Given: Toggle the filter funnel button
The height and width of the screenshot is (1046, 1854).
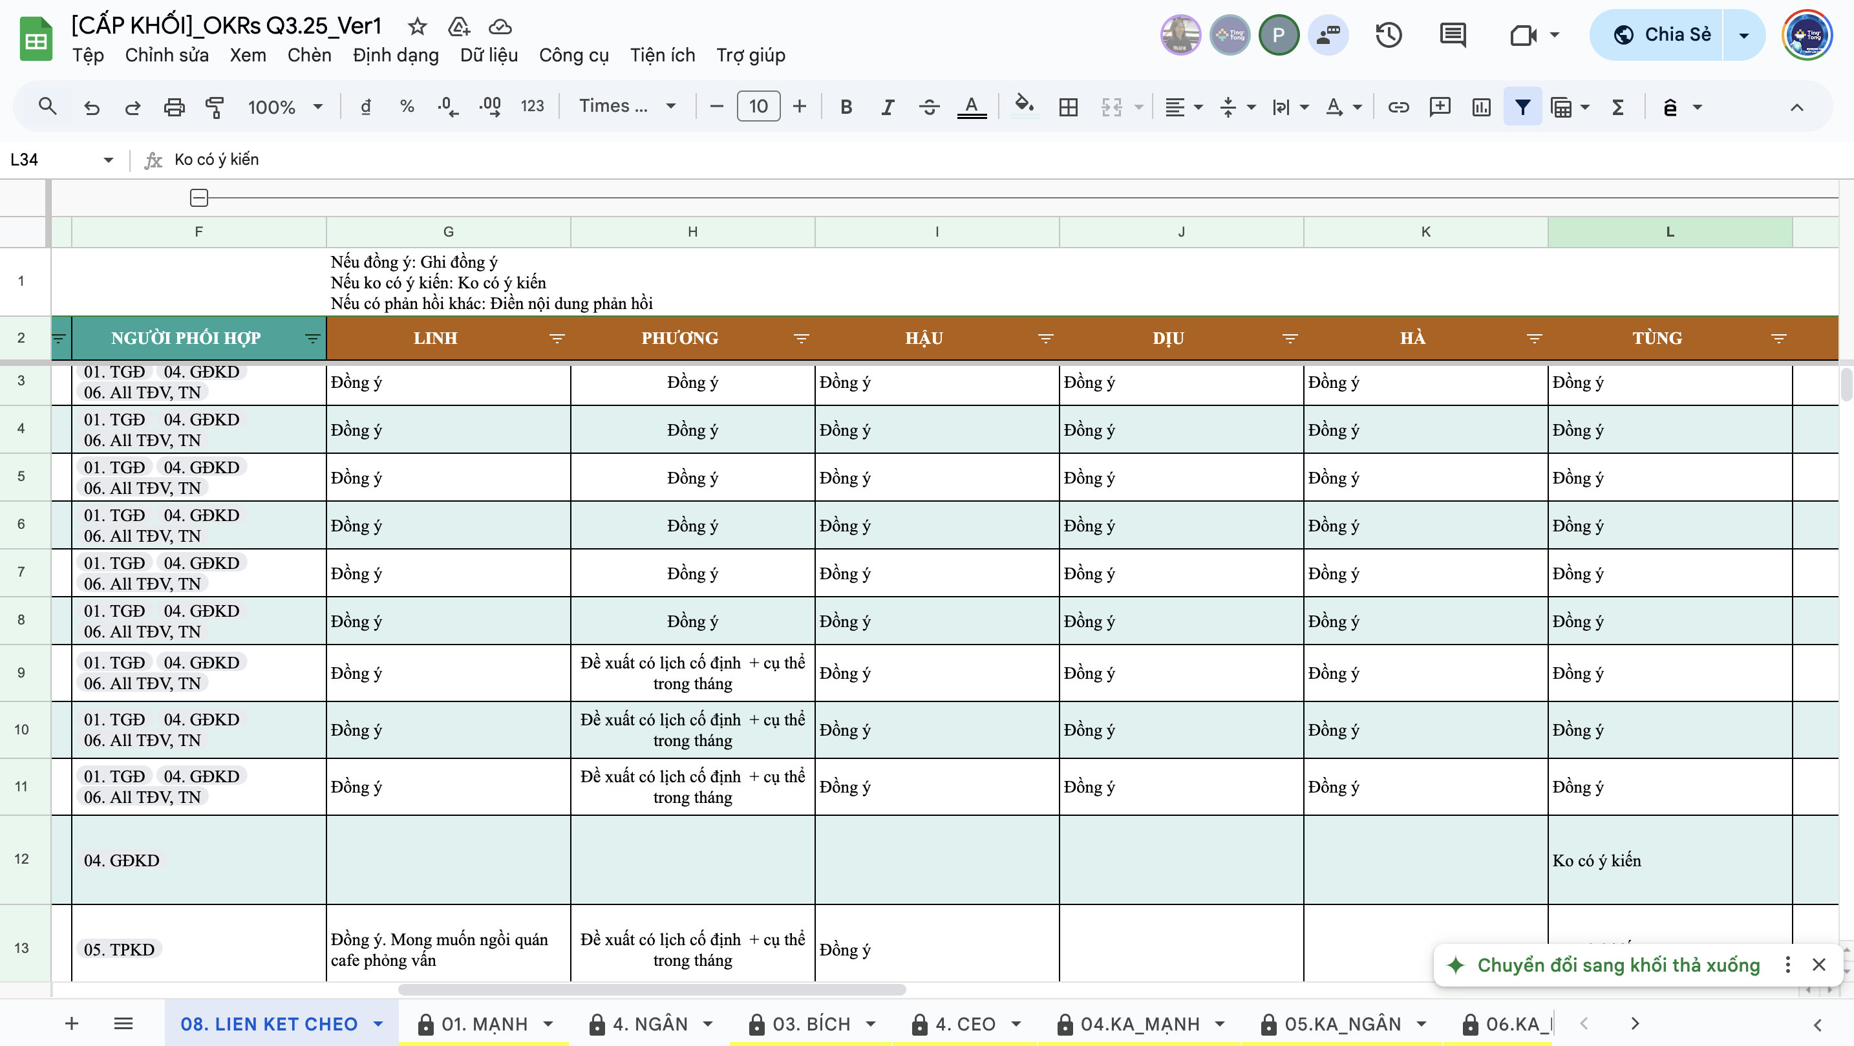Looking at the screenshot, I should [x=1522, y=107].
